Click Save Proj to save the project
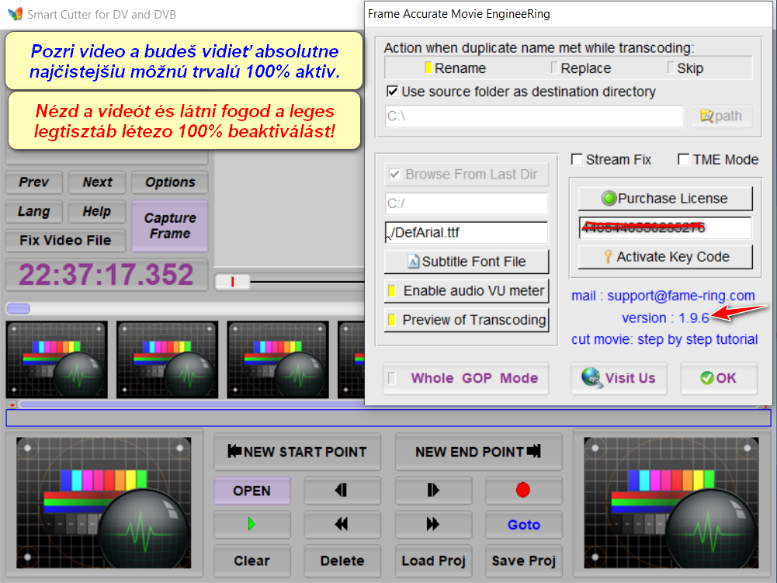This screenshot has height=583, width=777. click(x=523, y=560)
